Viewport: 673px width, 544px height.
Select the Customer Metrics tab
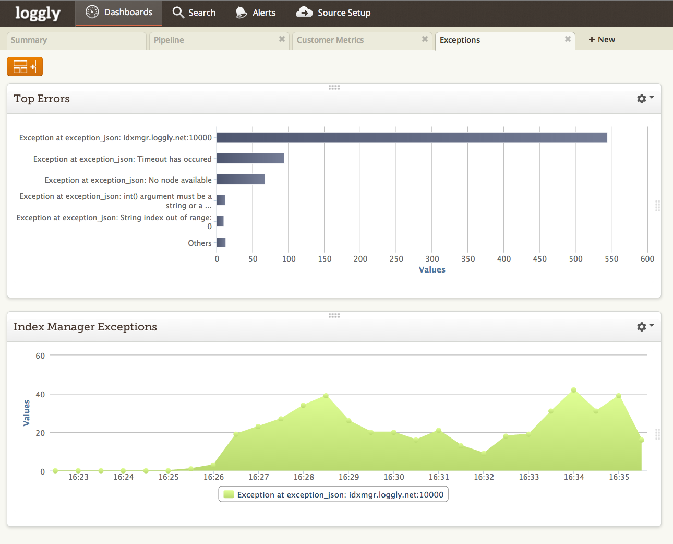click(330, 40)
